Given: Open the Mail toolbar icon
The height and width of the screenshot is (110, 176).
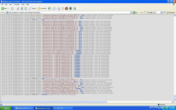Looking at the screenshot, I should pos(54,9).
